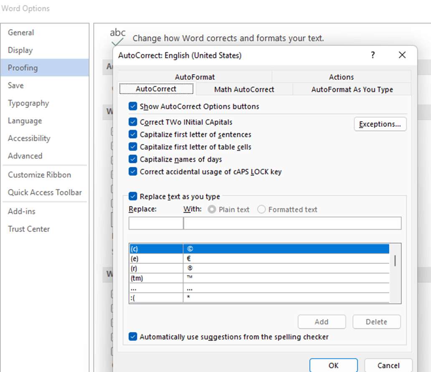
Task: Open the Math AutoCorrect tab
Action: tap(244, 89)
